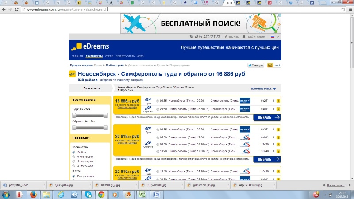Open the Мой eDreams account menu

tap(256, 37)
